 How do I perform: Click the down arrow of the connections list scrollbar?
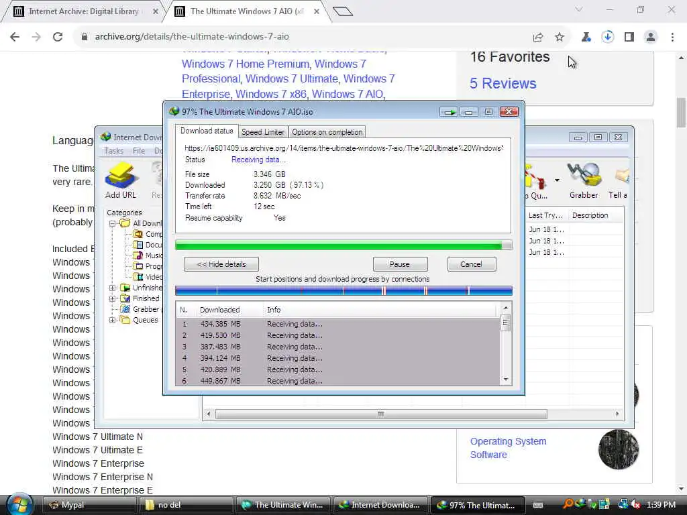tap(506, 380)
